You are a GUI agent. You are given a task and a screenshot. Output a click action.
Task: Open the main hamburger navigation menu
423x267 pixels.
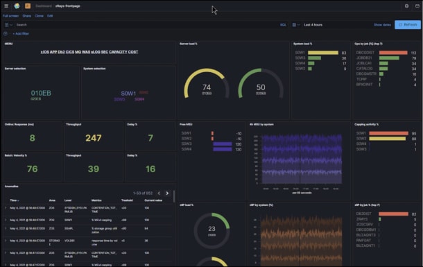click(x=6, y=6)
